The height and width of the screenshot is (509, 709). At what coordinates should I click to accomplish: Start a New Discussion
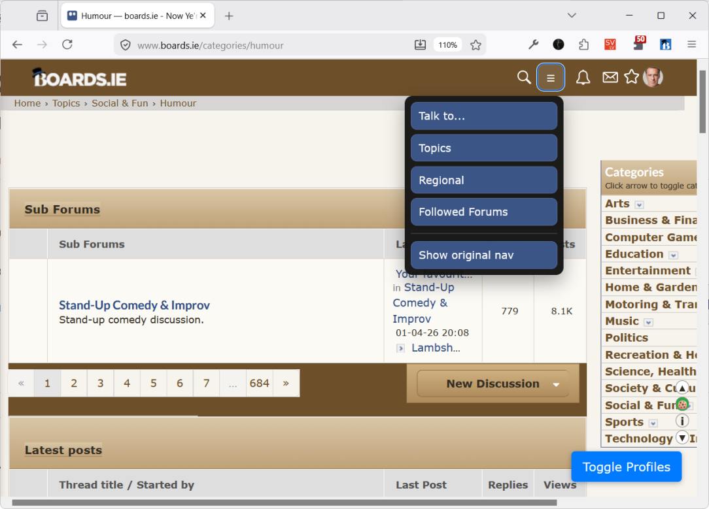(x=493, y=384)
